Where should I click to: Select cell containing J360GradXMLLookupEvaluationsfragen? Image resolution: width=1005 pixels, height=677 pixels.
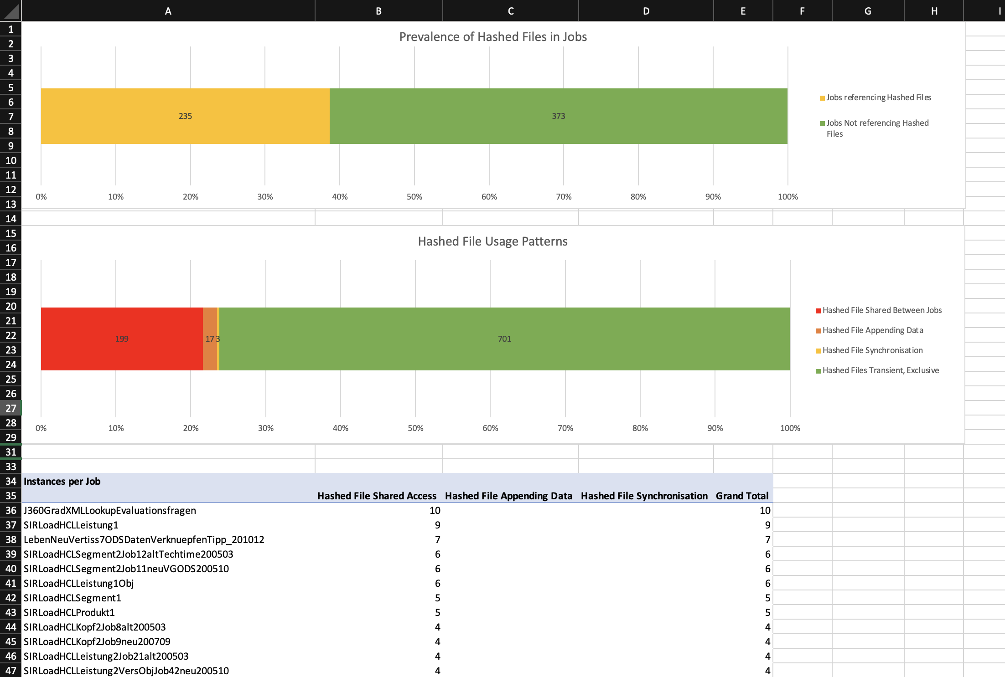pos(110,510)
